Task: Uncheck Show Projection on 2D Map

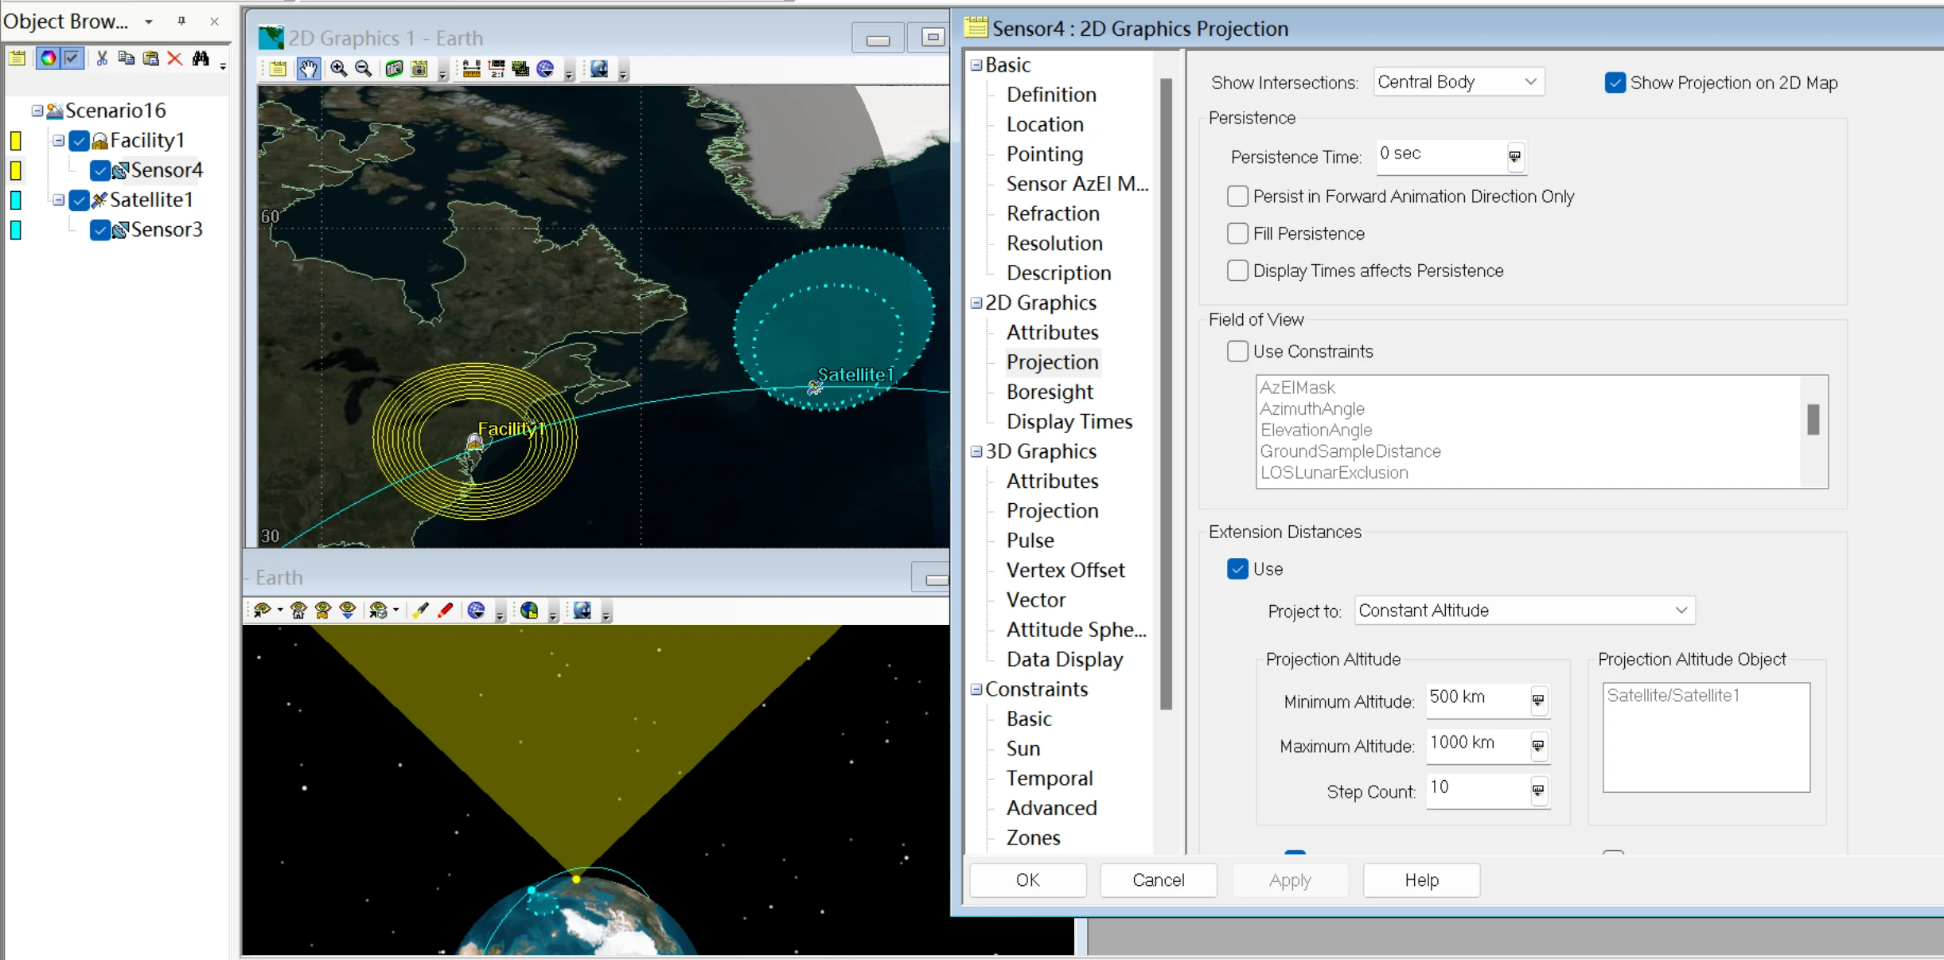Action: [1615, 83]
